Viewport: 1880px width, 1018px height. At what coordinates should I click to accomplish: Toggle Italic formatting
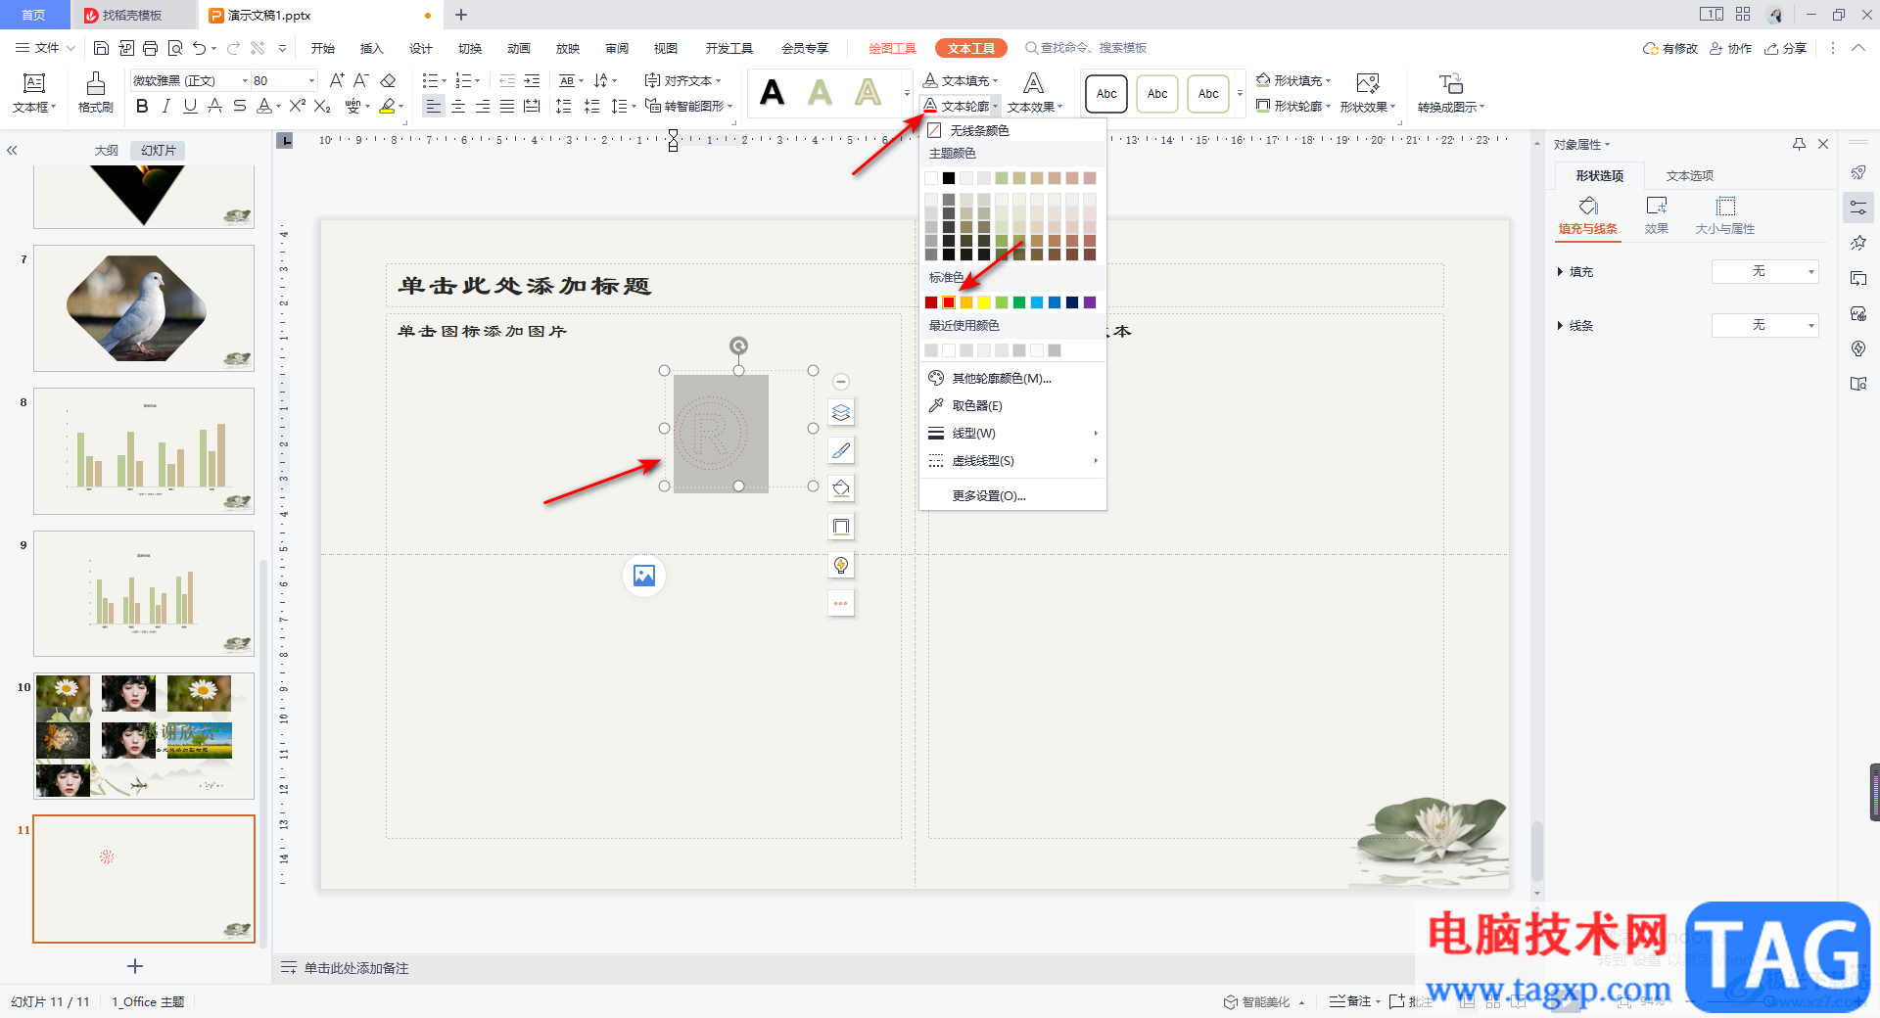(165, 106)
